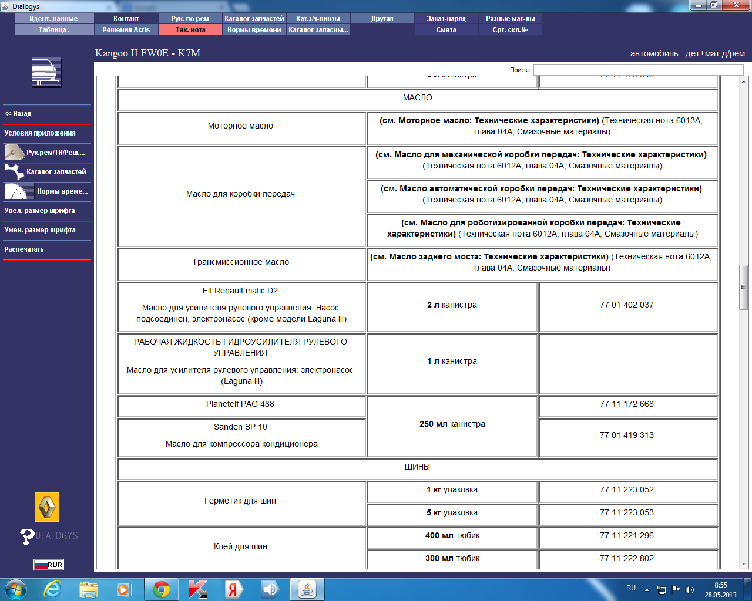Click the Renault diamond logo
Viewport: 752px width, 601px height.
pyautogui.click(x=47, y=507)
